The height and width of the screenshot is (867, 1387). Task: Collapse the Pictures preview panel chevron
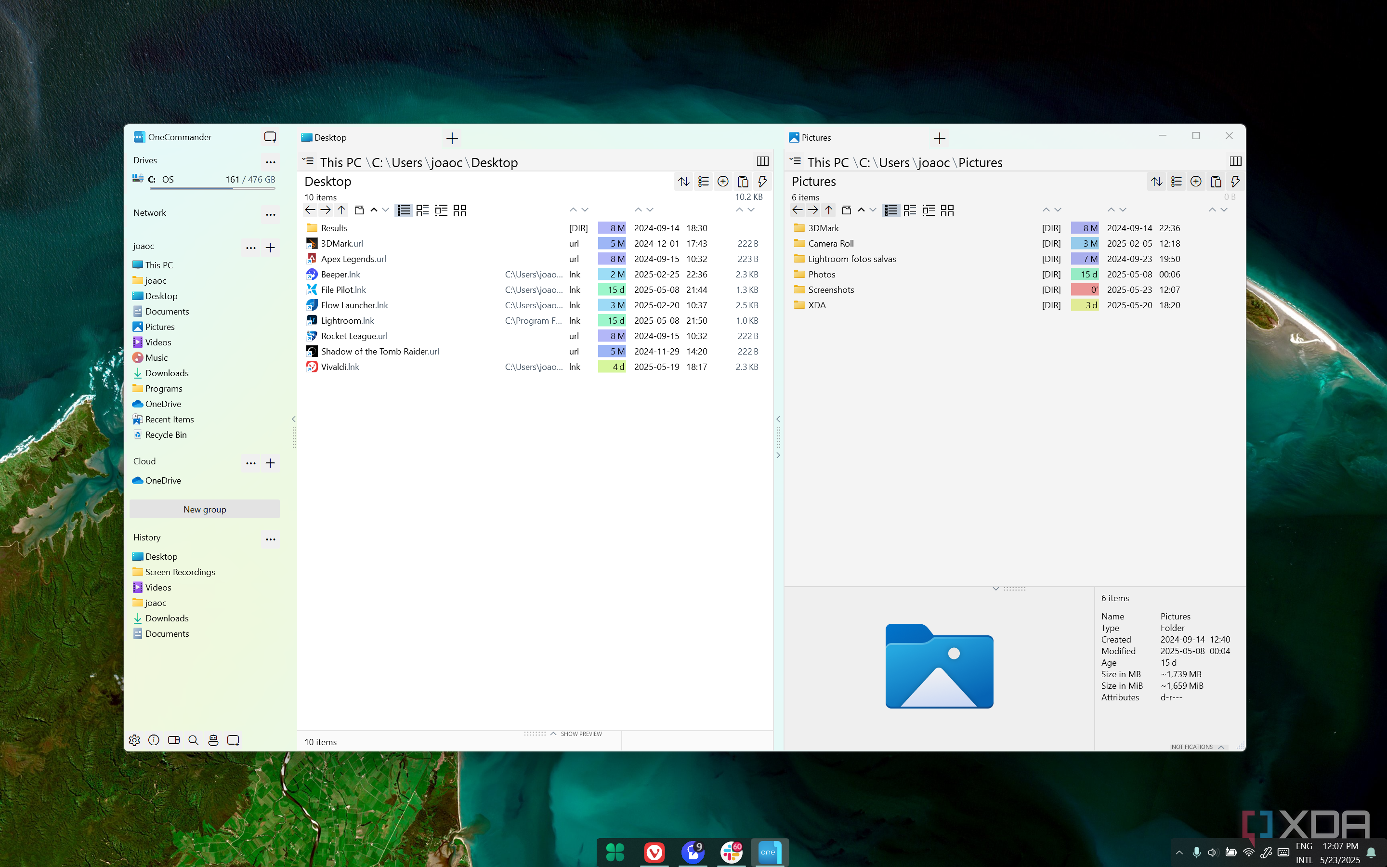996,588
